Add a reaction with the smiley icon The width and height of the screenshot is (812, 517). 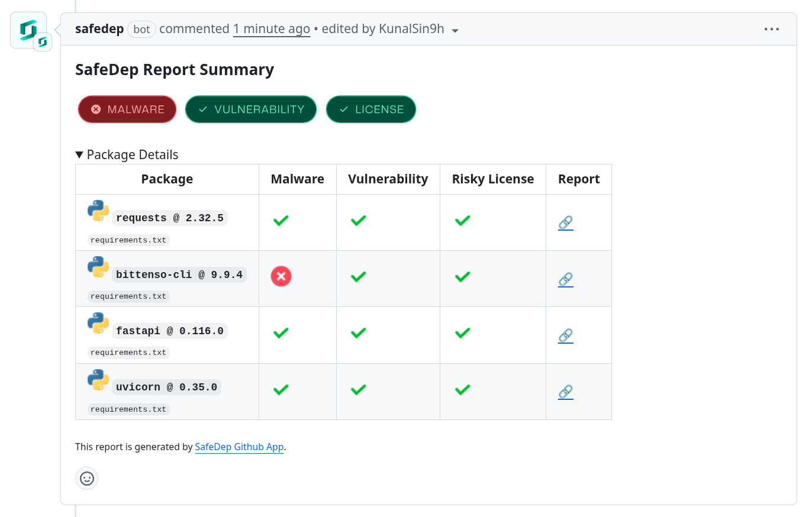pyautogui.click(x=87, y=478)
